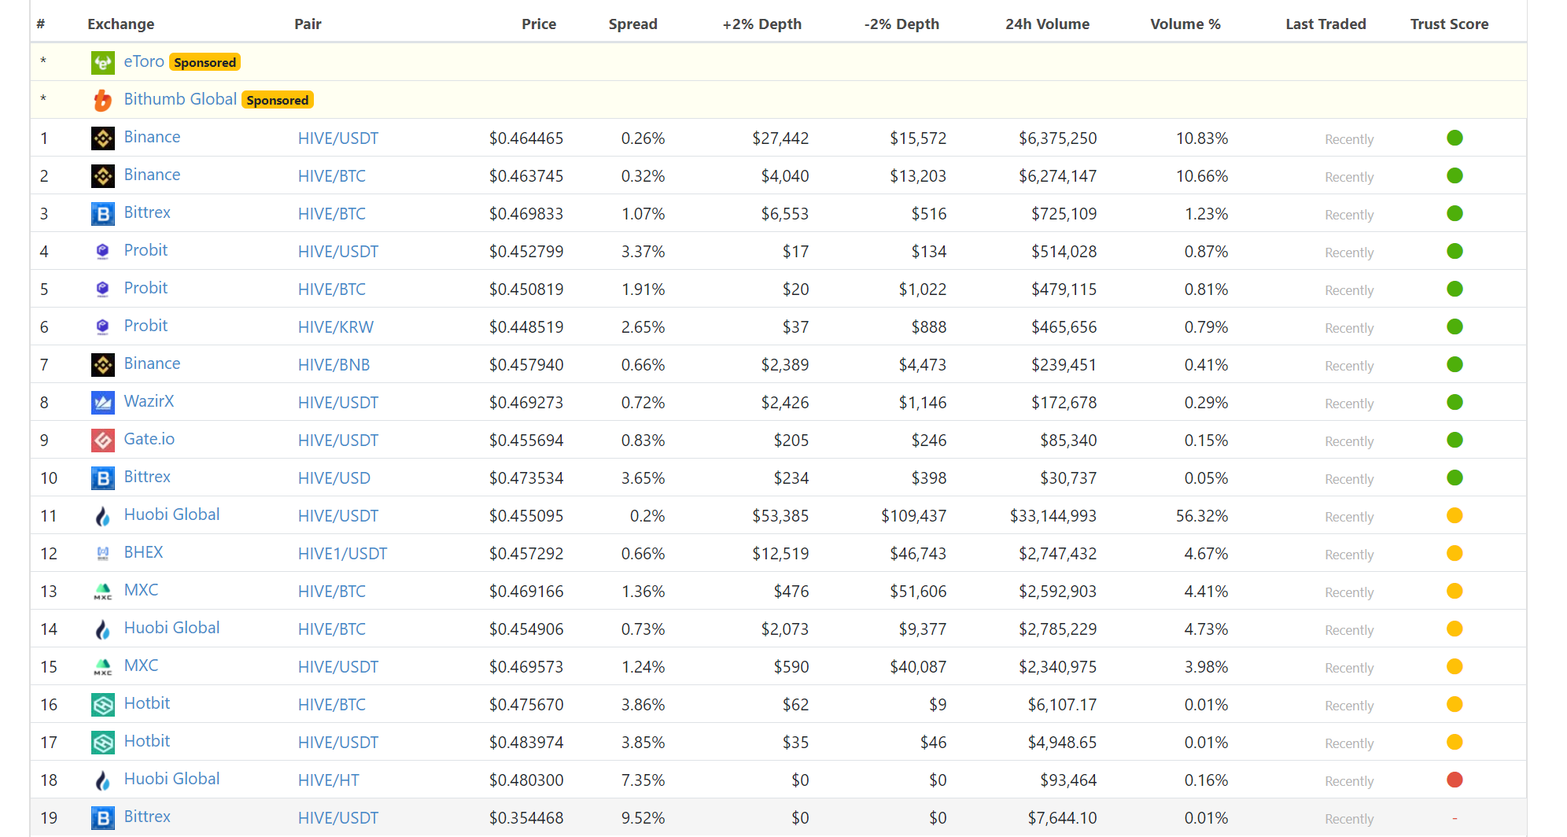
Task: Open HIVE/BTC pair on Binance row 2
Action: click(332, 176)
